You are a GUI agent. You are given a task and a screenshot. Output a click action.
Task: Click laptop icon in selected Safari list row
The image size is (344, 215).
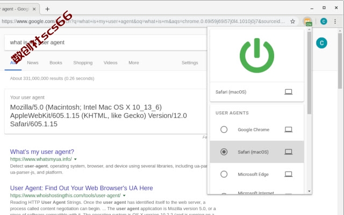point(288,152)
